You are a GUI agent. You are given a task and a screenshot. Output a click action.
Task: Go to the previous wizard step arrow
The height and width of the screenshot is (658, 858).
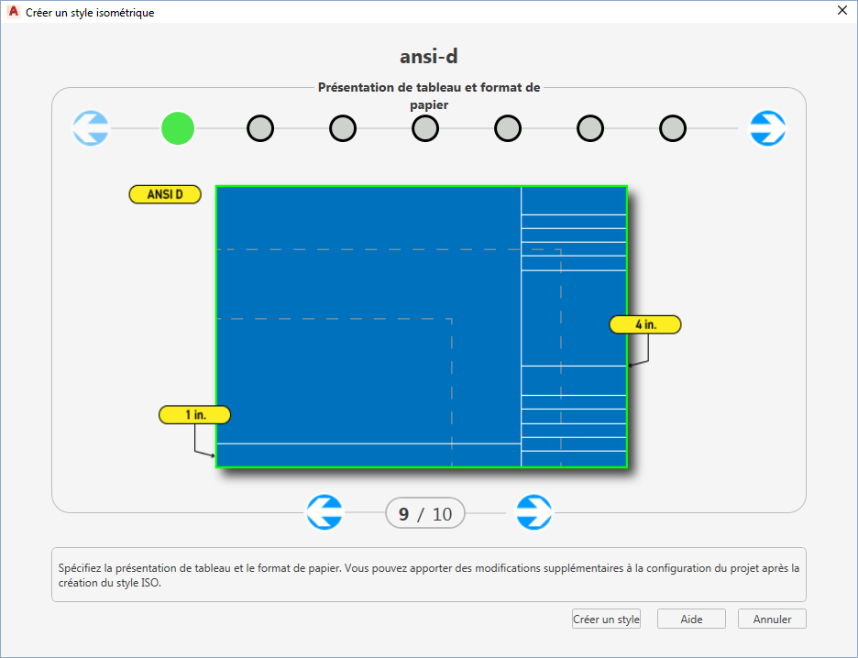(92, 128)
